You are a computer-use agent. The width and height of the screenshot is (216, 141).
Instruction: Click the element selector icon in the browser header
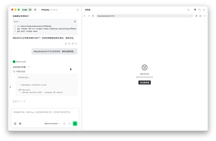(188, 10)
